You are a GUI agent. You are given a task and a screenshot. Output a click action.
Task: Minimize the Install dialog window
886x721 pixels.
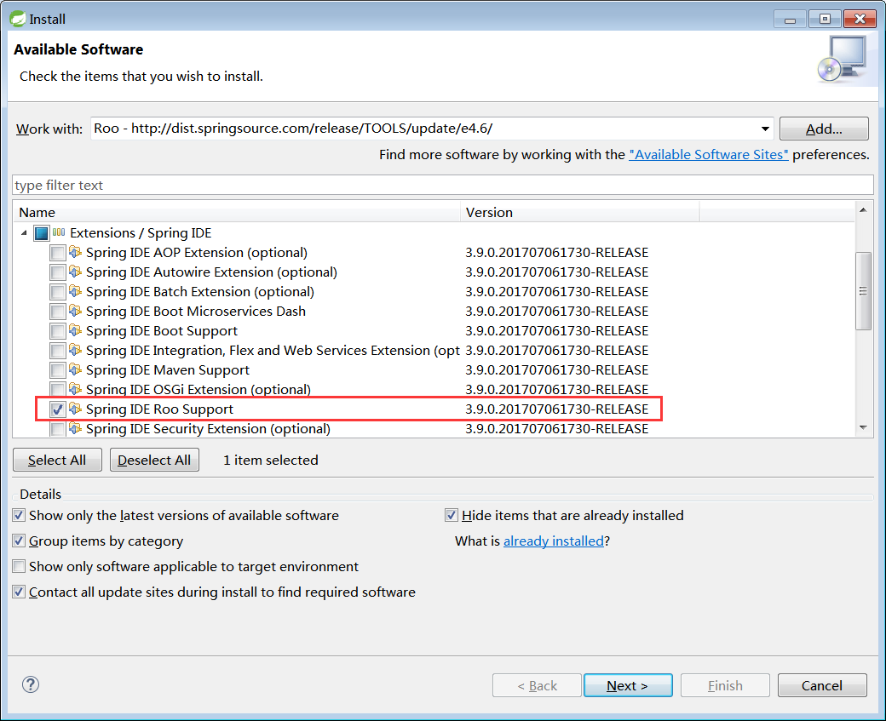click(790, 19)
